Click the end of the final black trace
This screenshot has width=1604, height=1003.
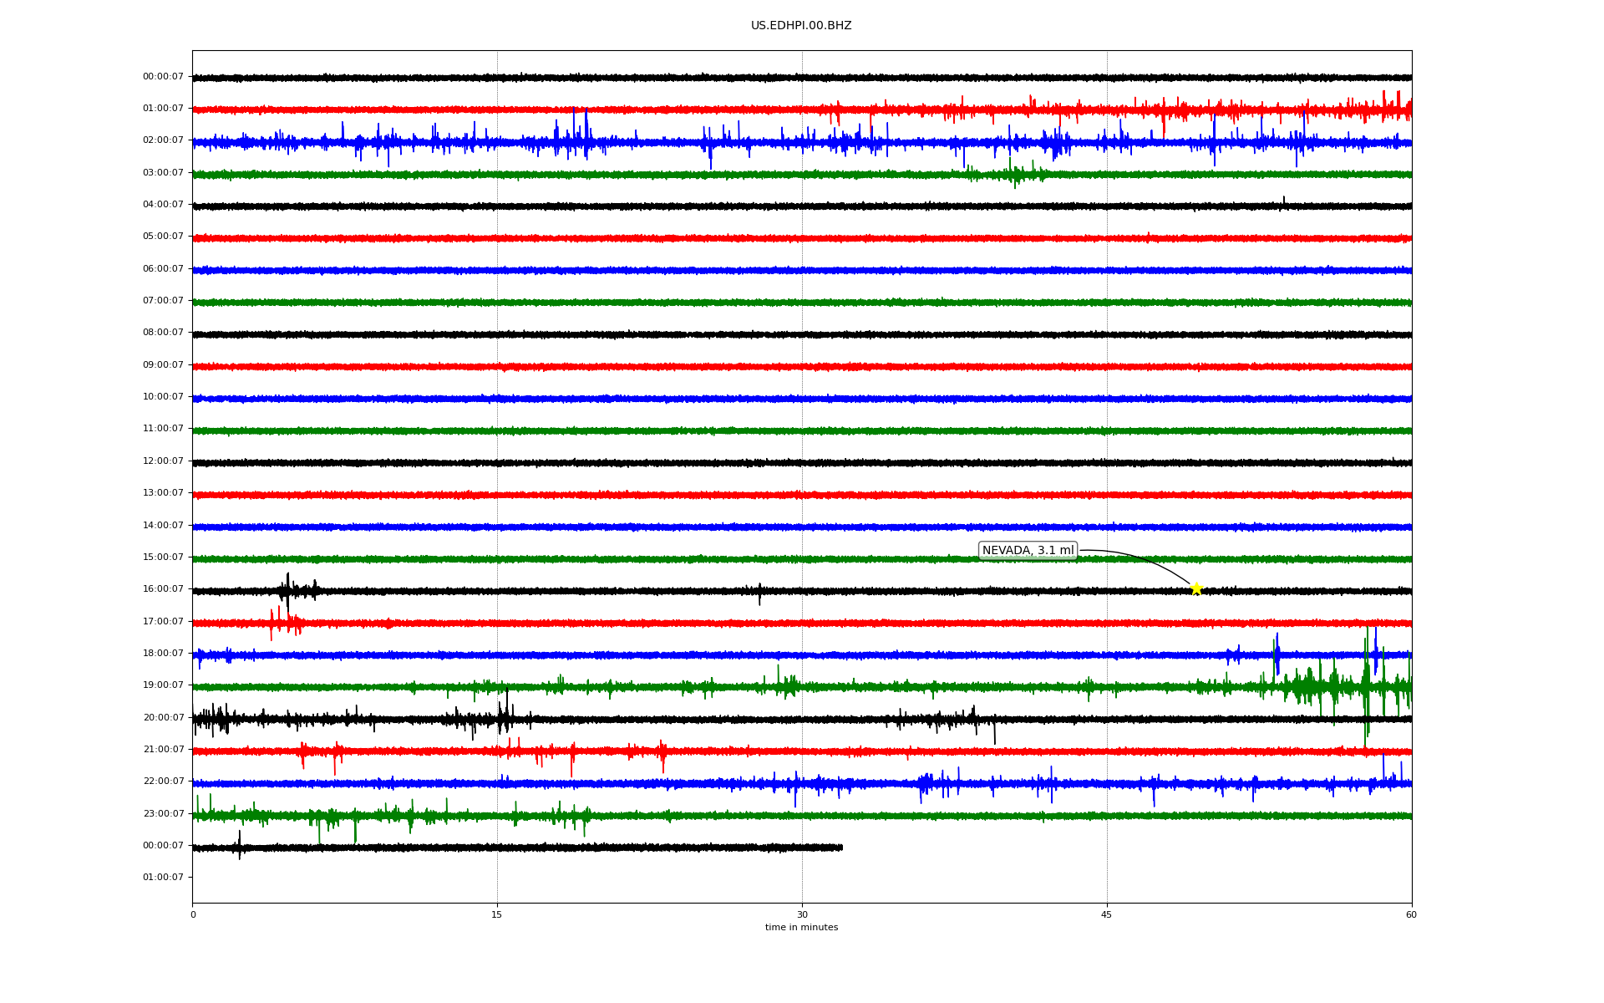pyautogui.click(x=841, y=848)
